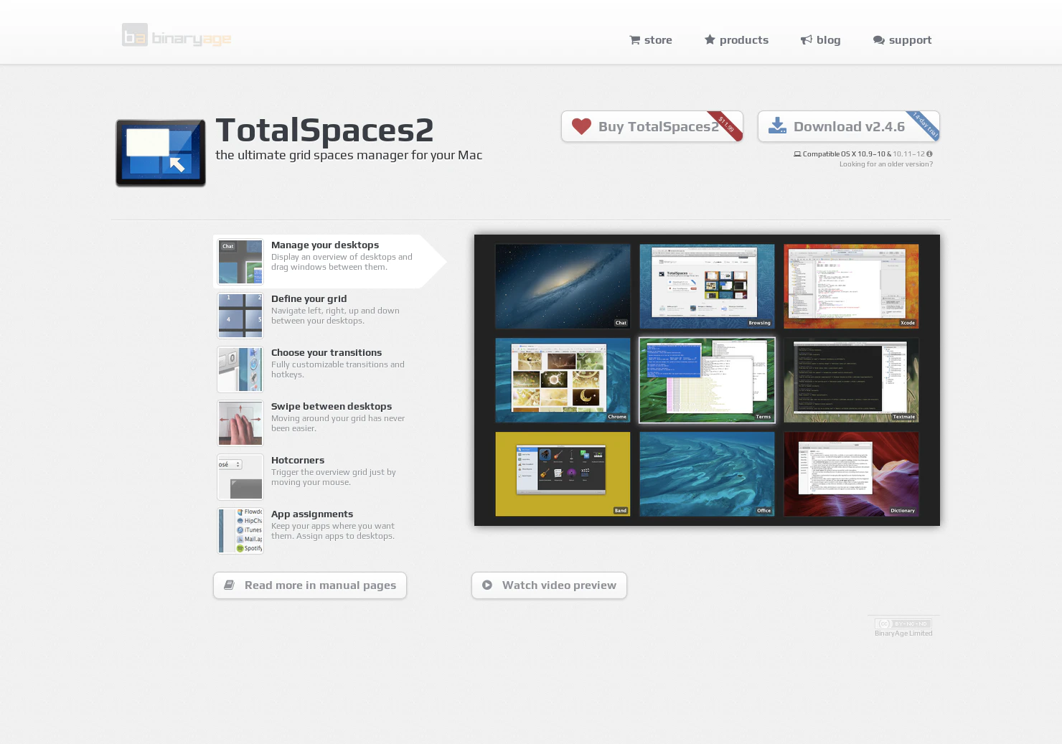Screen dimensions: 1062x744
Task: Click the shopping cart icon beside store
Action: [634, 40]
